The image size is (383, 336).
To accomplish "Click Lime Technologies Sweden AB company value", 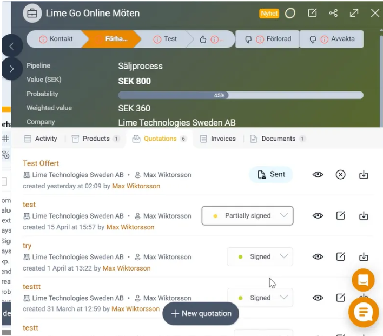I will [x=177, y=122].
